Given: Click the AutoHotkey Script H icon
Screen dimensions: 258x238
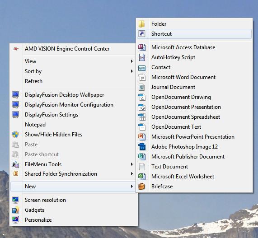Looking at the screenshot, I should [142, 57].
